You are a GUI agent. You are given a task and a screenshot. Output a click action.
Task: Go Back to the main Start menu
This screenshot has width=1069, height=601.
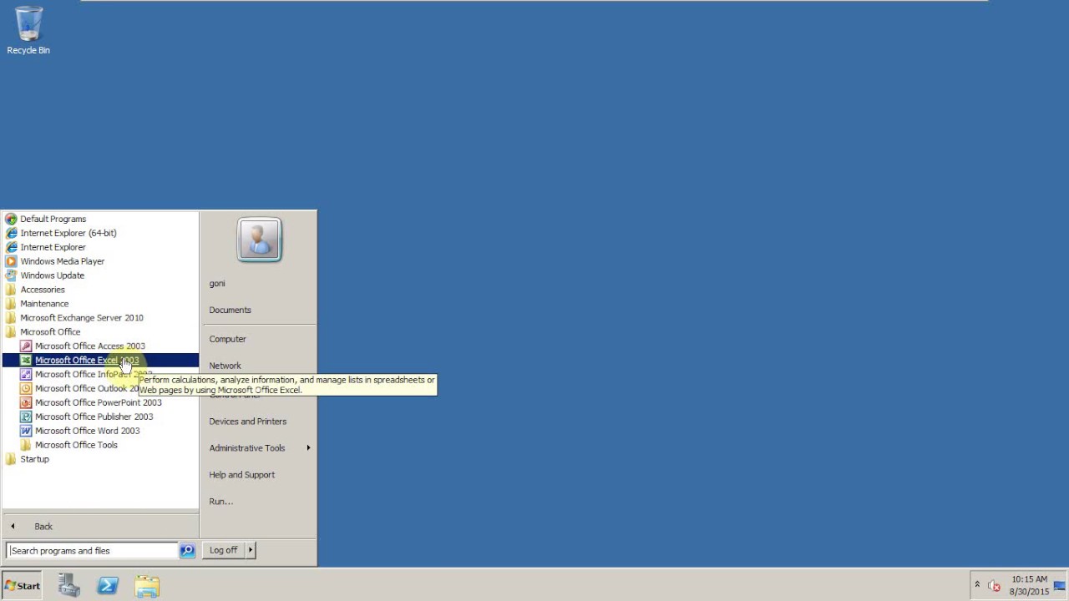[x=43, y=527]
